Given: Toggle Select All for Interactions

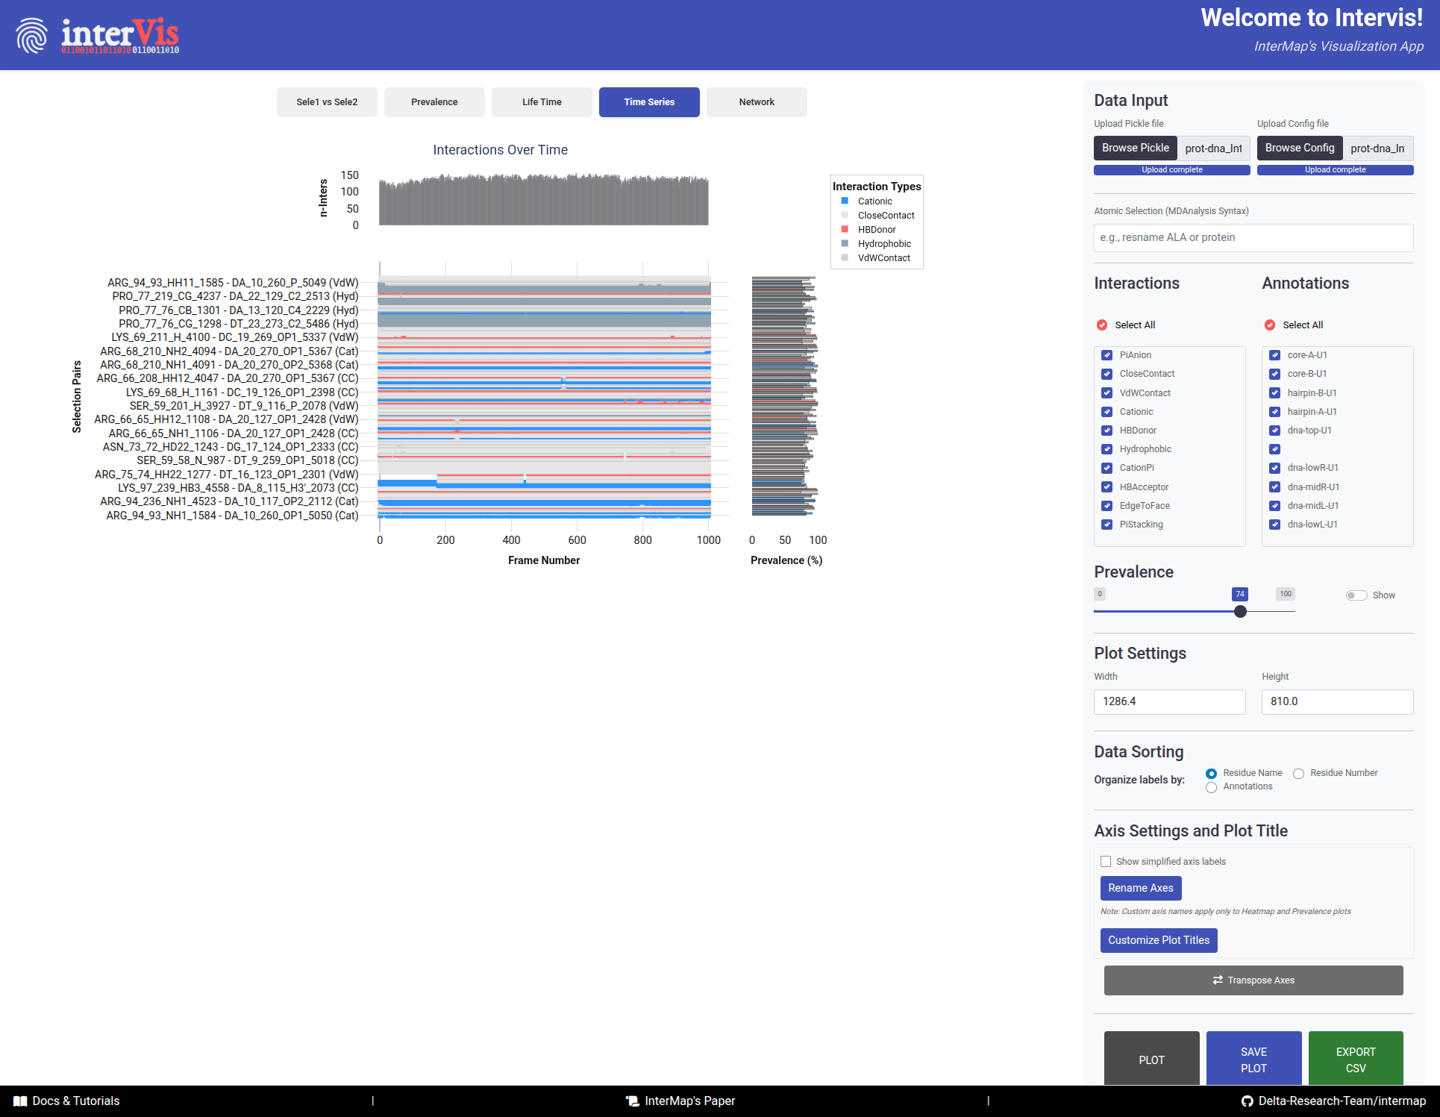Looking at the screenshot, I should pos(1102,325).
